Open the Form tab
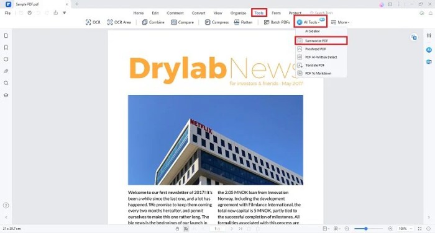The width and height of the screenshot is (435, 233). pyautogui.click(x=276, y=13)
